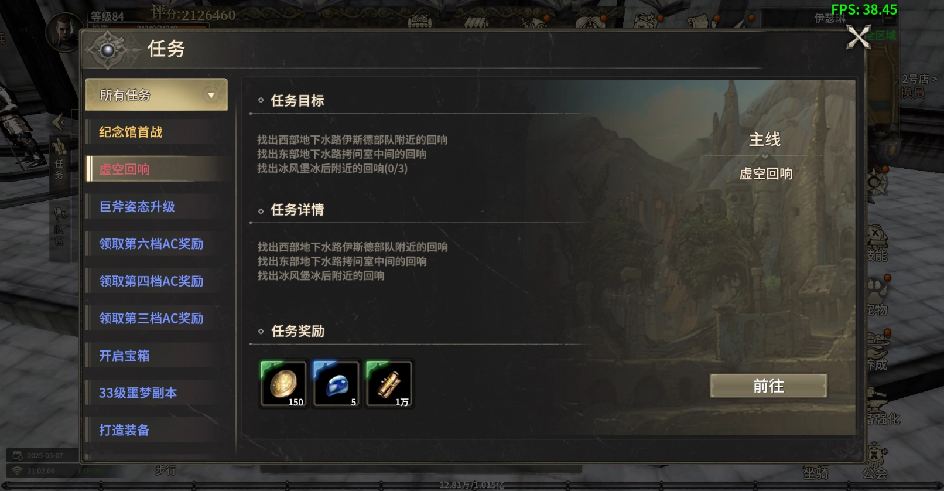This screenshot has height=491, width=944.
Task: Click the golden scroll reward icon
Action: pyautogui.click(x=389, y=384)
